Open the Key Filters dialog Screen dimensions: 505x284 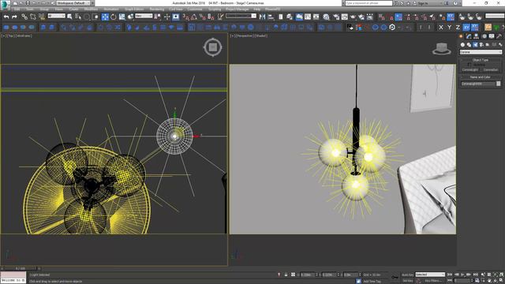[432, 281]
